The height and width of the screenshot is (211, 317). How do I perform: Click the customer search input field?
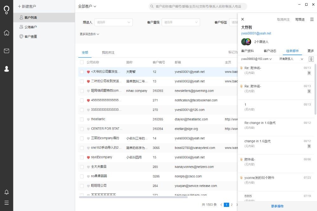pos(198,6)
